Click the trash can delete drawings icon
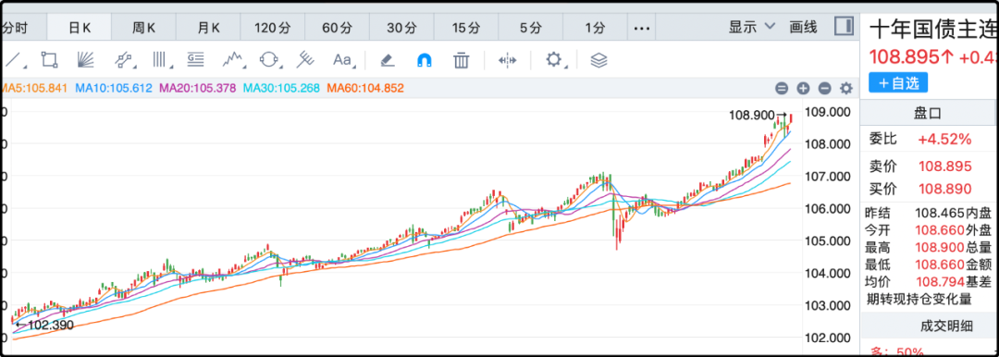This screenshot has width=999, height=357. click(461, 60)
